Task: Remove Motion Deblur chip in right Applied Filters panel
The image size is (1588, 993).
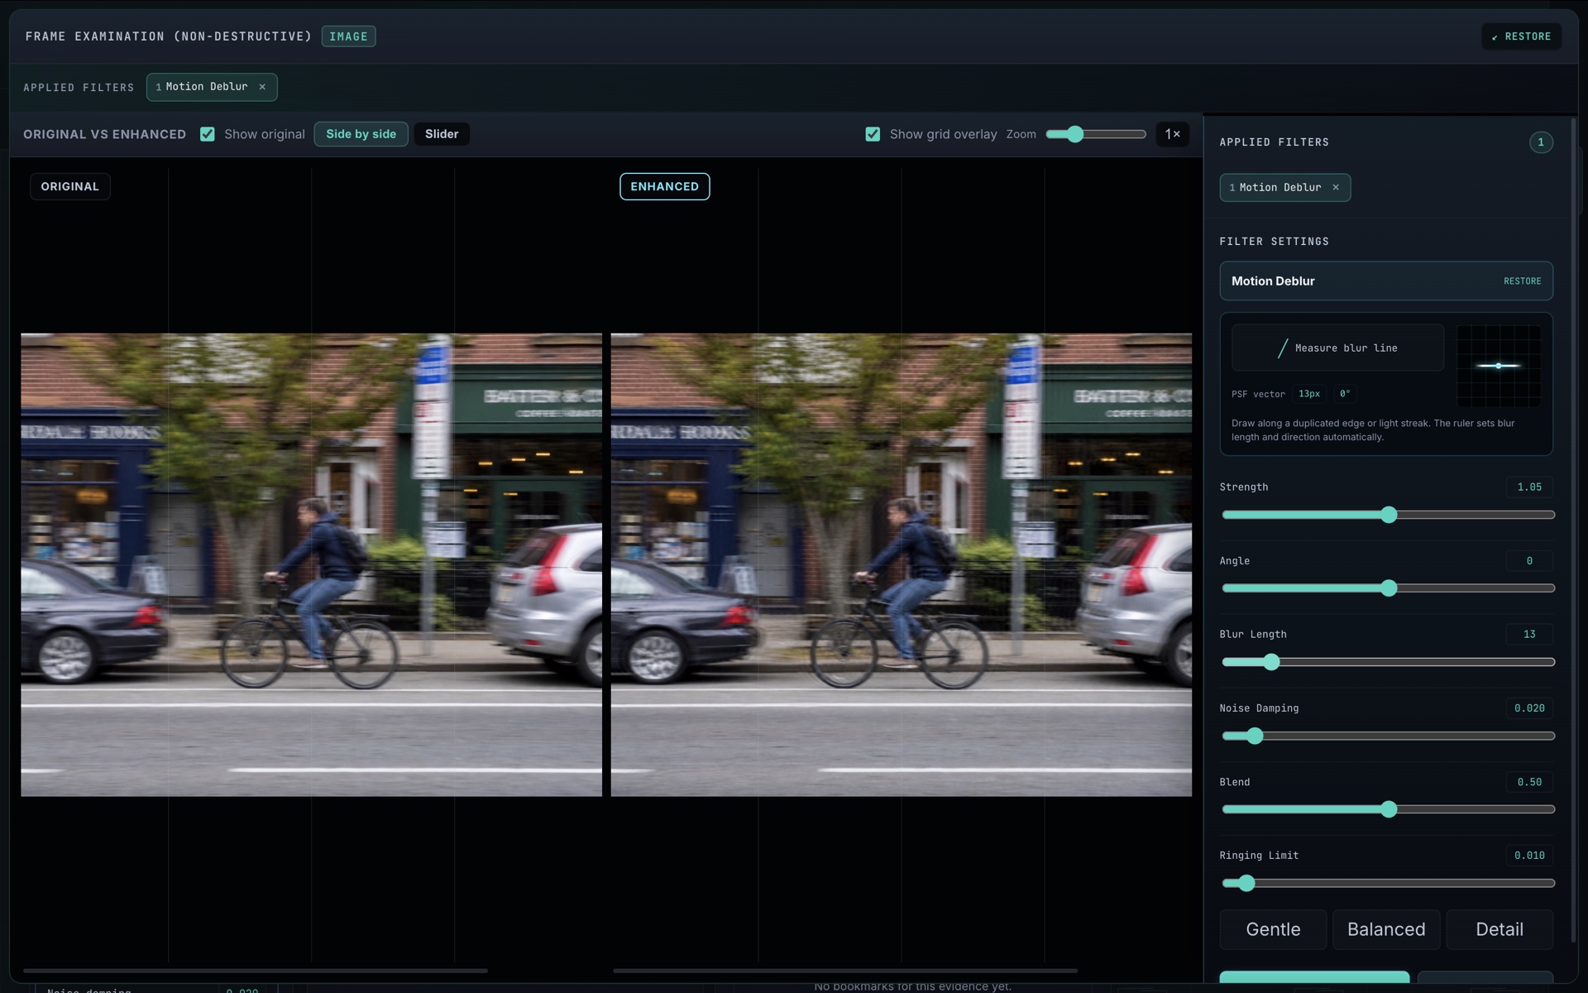Action: click(1335, 188)
